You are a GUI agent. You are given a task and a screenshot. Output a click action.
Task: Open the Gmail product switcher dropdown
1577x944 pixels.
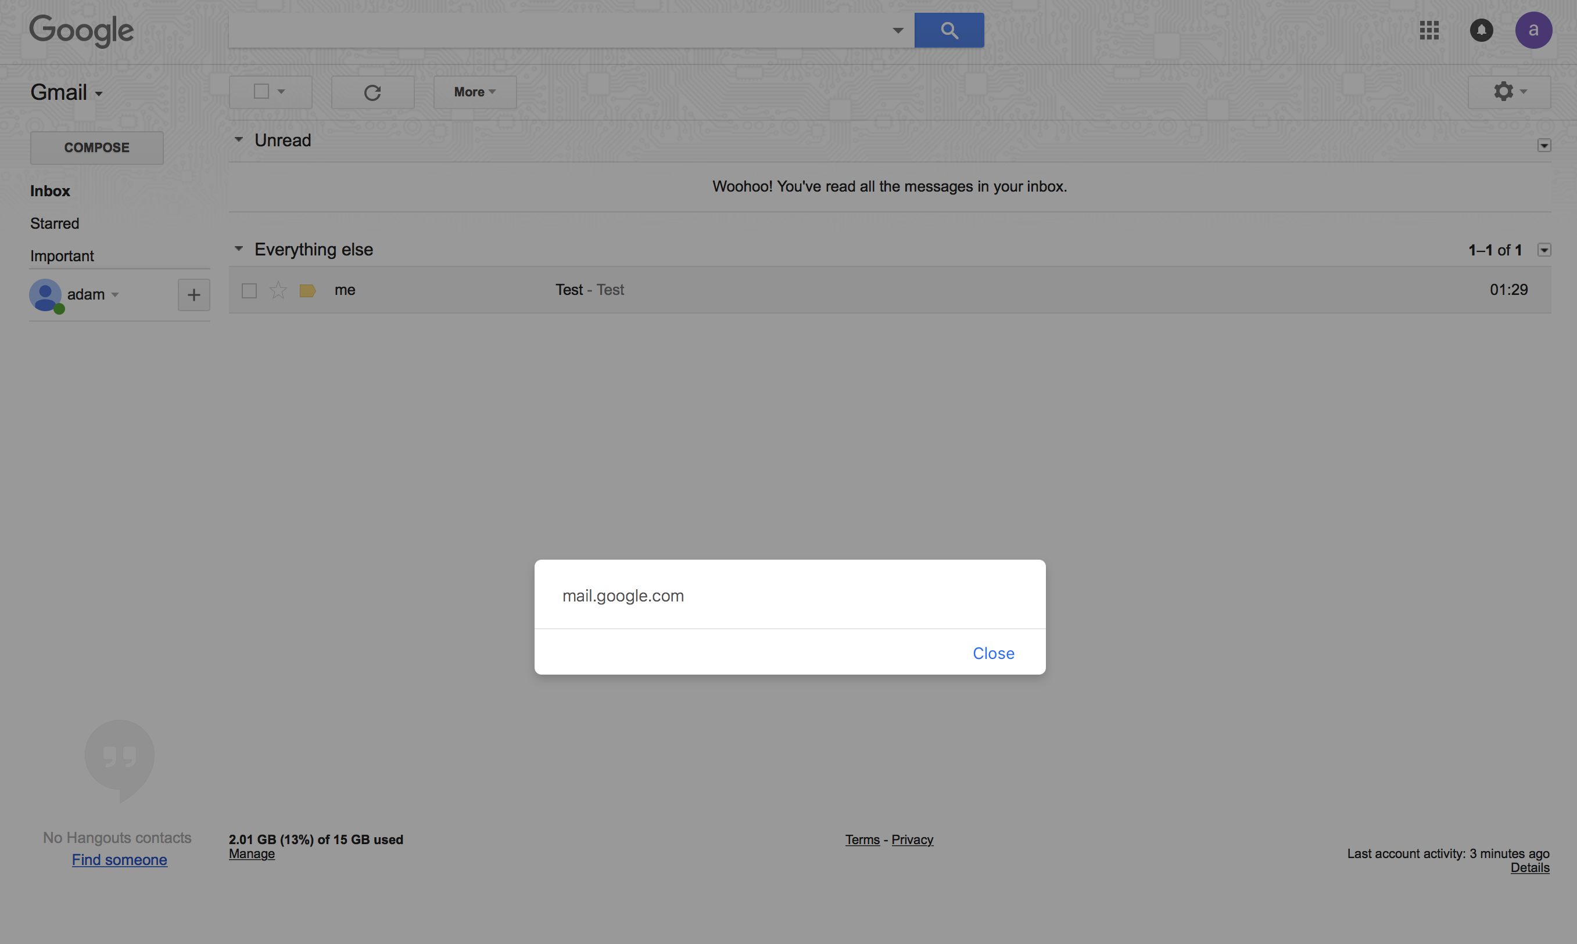(x=66, y=92)
